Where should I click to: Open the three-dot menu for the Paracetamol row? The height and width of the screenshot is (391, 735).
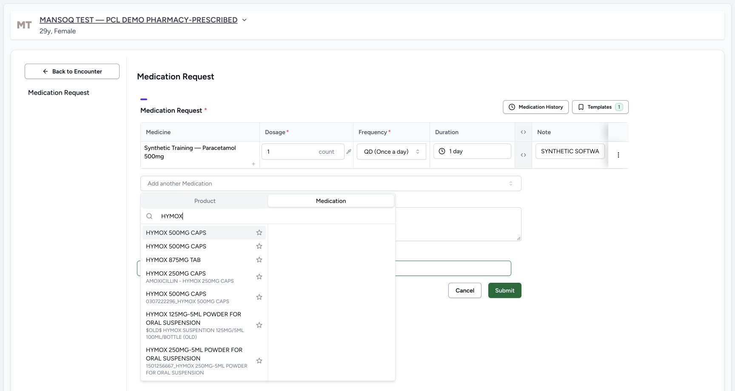coord(618,155)
